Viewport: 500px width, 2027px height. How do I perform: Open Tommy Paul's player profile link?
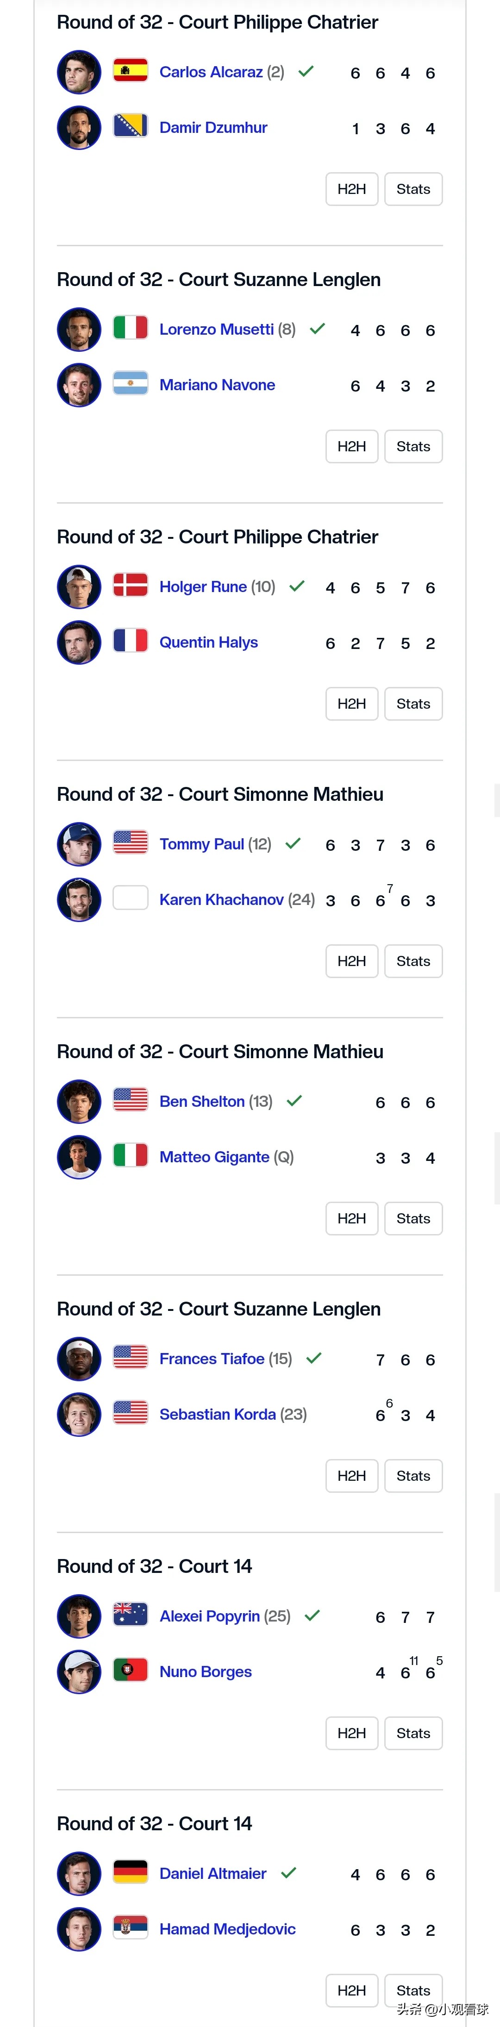point(201,844)
